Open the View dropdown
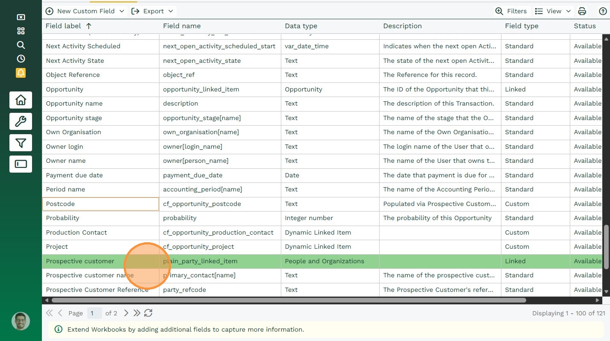This screenshot has width=610, height=341. 553,11
